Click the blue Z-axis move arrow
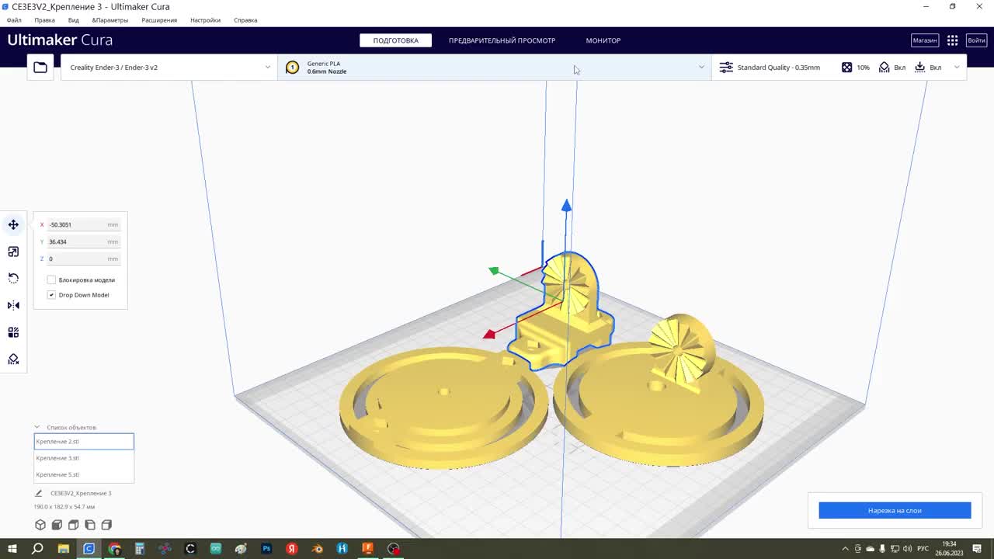994x559 pixels. pyautogui.click(x=566, y=205)
